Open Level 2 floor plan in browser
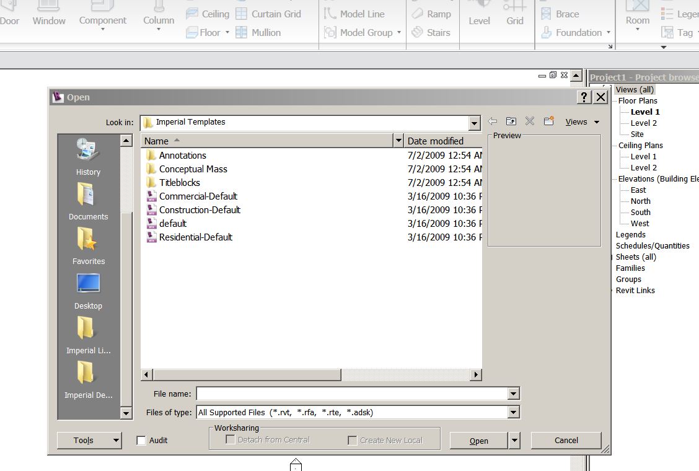This screenshot has width=699, height=471. pyautogui.click(x=644, y=123)
